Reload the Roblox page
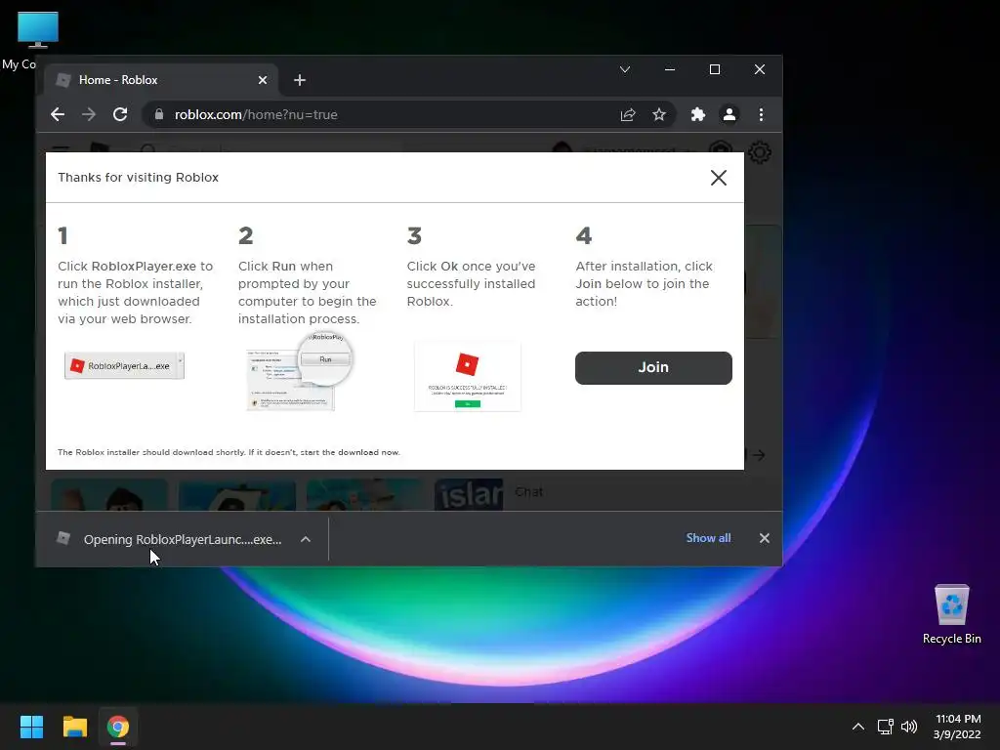The image size is (1000, 750). click(120, 115)
